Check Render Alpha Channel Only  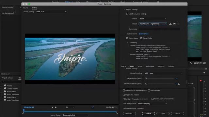click(153, 99)
